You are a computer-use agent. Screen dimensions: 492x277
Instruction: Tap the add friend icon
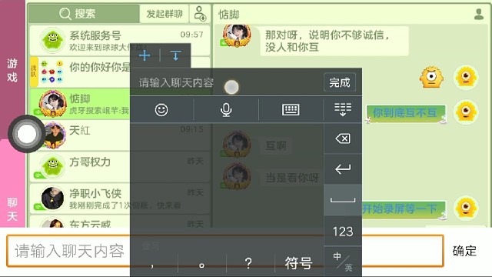coord(200,14)
